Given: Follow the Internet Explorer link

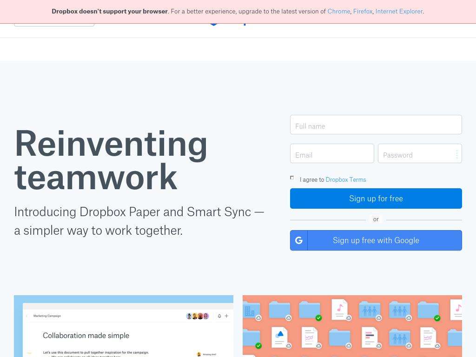Looking at the screenshot, I should [399, 12].
